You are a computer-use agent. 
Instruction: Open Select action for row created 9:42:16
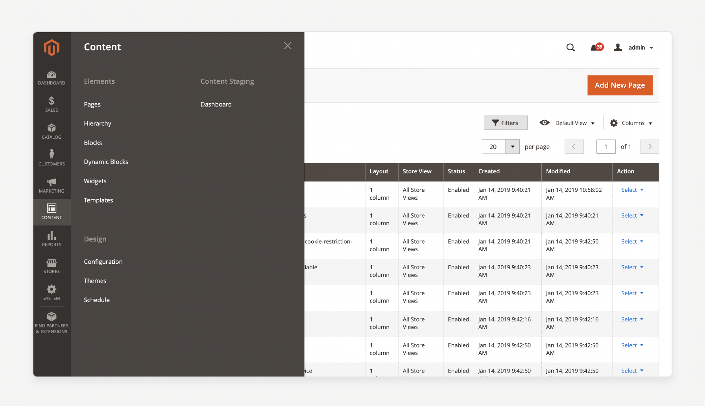(632, 319)
